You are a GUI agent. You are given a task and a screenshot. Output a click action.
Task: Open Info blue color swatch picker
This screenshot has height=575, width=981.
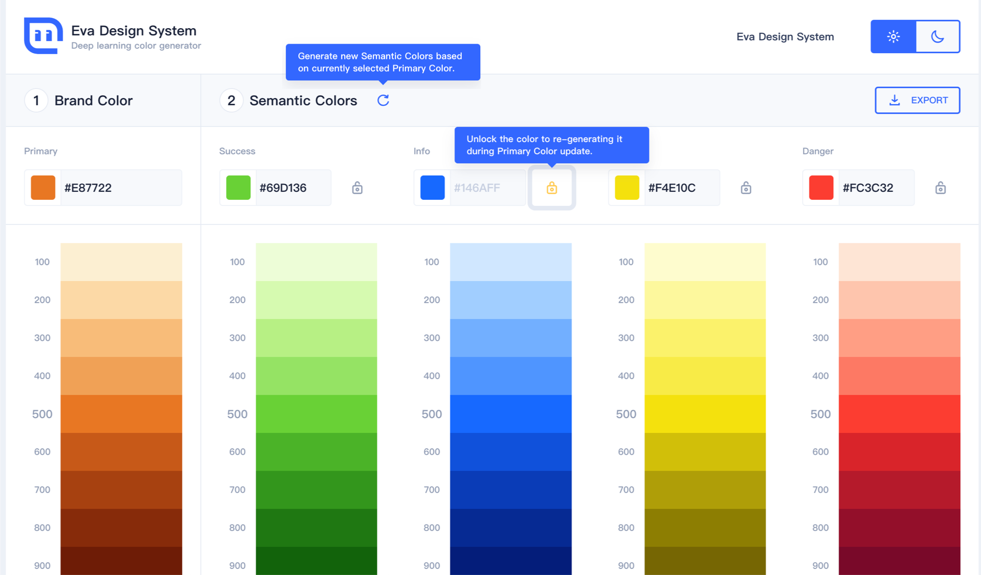(432, 188)
